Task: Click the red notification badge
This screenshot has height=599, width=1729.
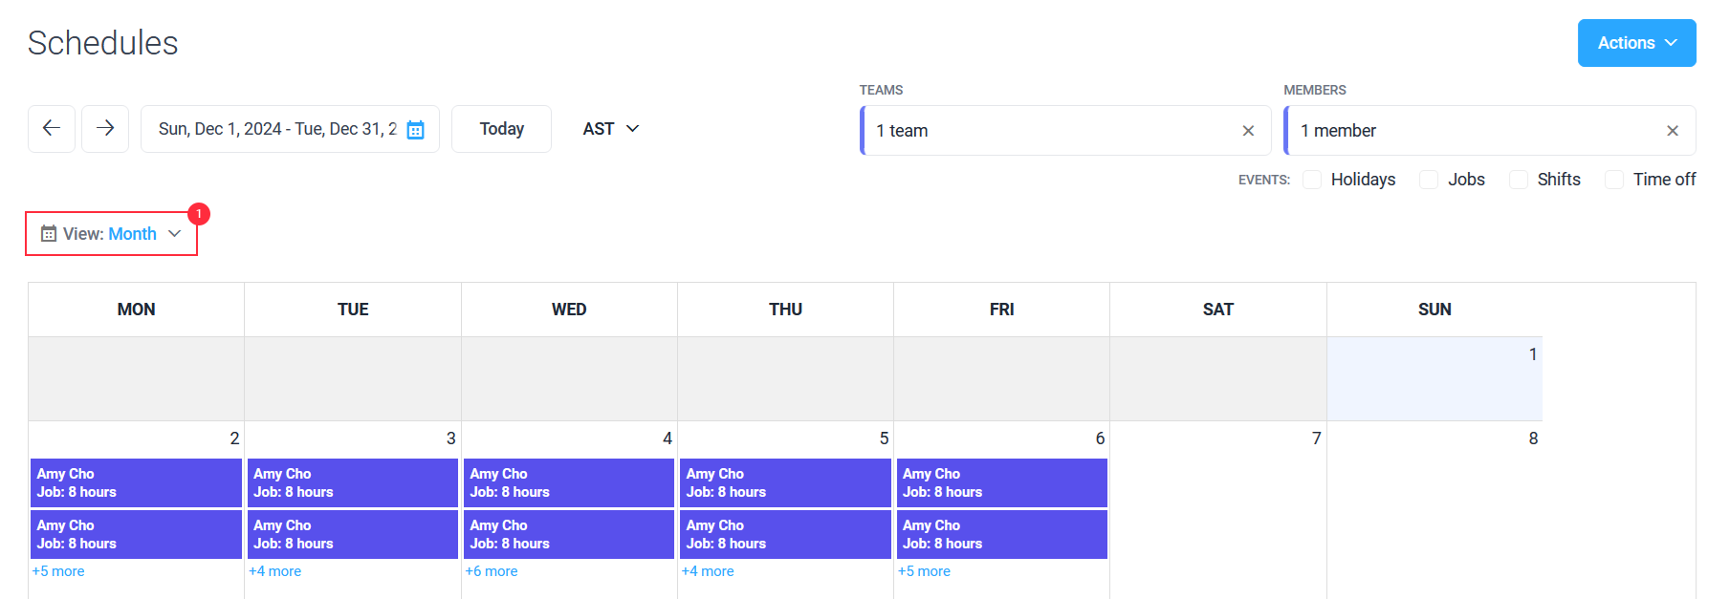Action: [x=199, y=214]
